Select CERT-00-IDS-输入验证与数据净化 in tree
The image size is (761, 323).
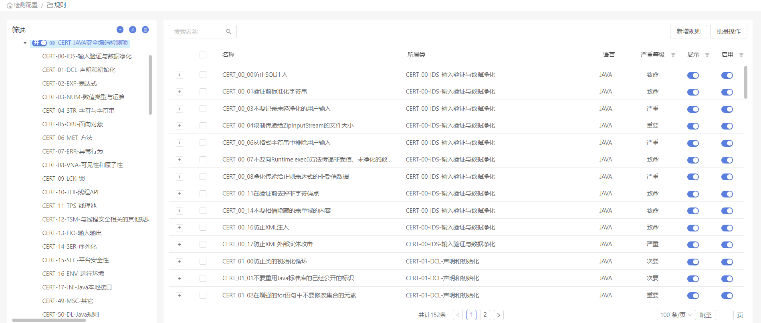click(87, 56)
